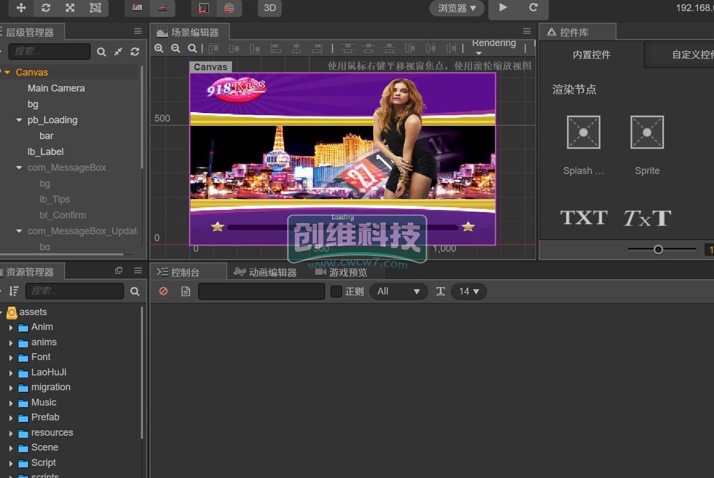Image resolution: width=714 pixels, height=478 pixels.
Task: Select the Move transform tool
Action: coord(21,7)
